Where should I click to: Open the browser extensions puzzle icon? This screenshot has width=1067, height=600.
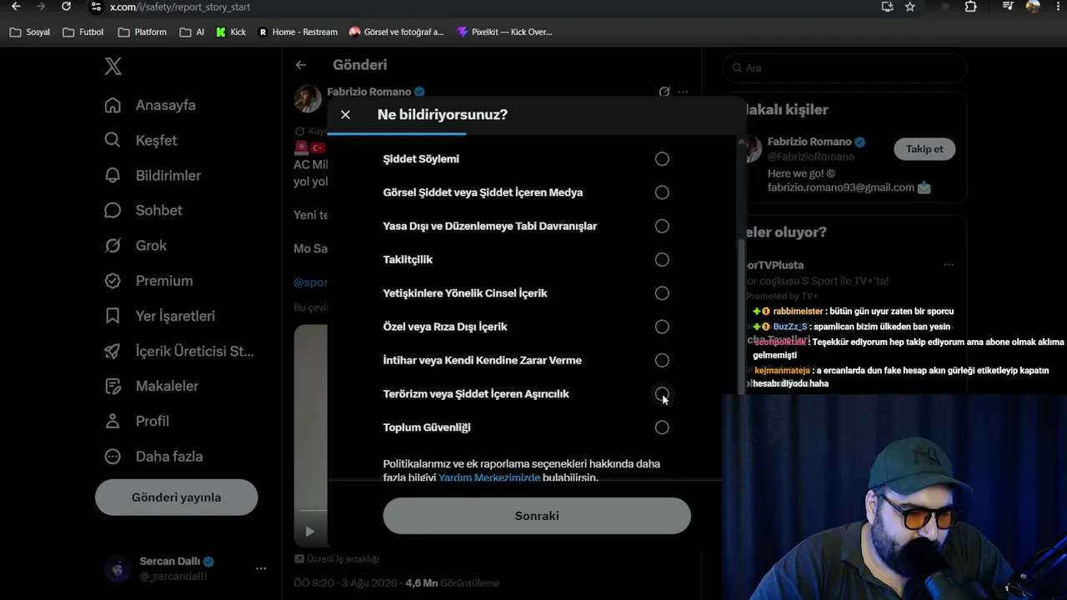[x=970, y=7]
